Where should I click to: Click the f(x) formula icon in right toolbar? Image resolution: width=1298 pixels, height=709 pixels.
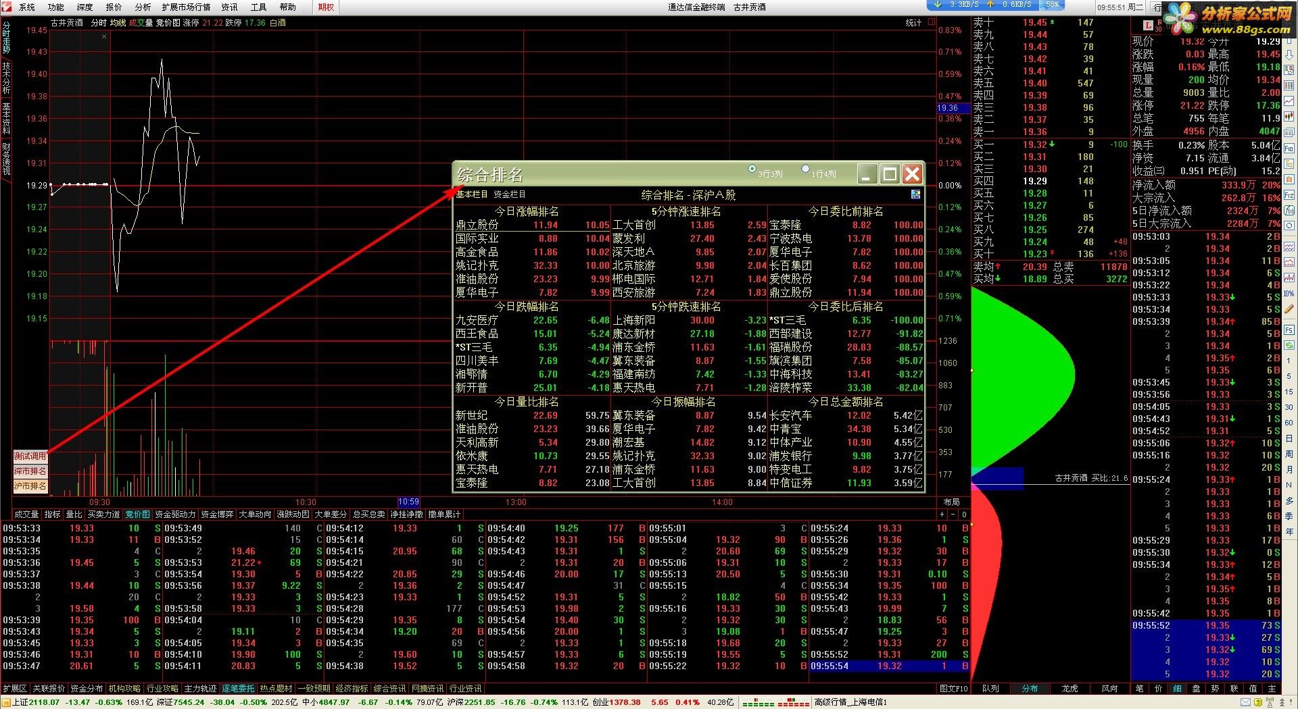tap(1290, 211)
